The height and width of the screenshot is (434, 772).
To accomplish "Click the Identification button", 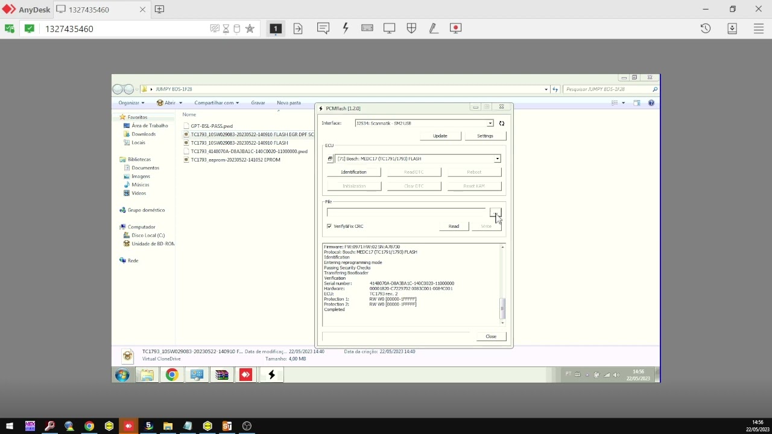I will click(x=354, y=172).
